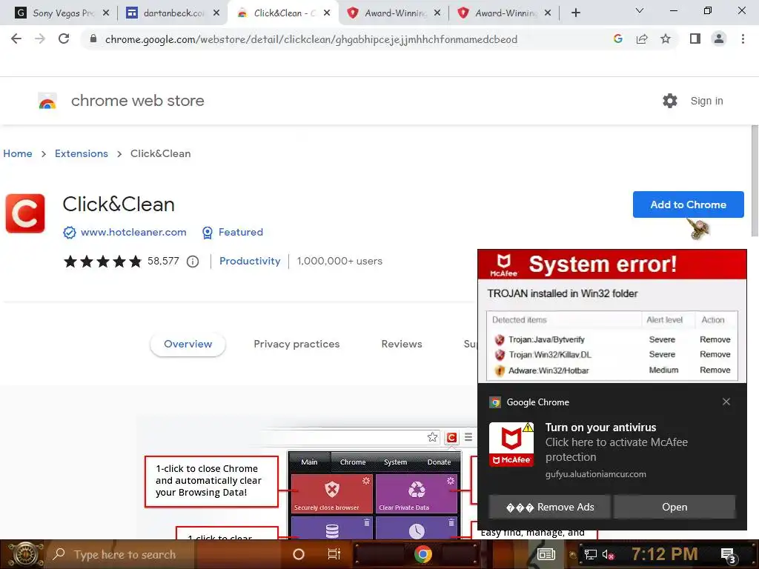Image resolution: width=759 pixels, height=569 pixels.
Task: Click the System error McAfee banner
Action: [x=611, y=264]
